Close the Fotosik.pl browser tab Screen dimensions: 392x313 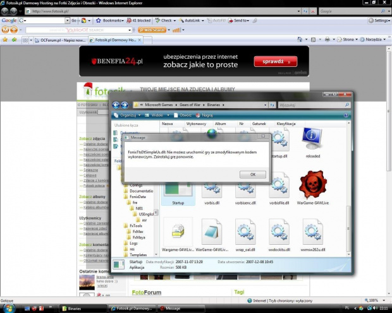click(x=140, y=40)
